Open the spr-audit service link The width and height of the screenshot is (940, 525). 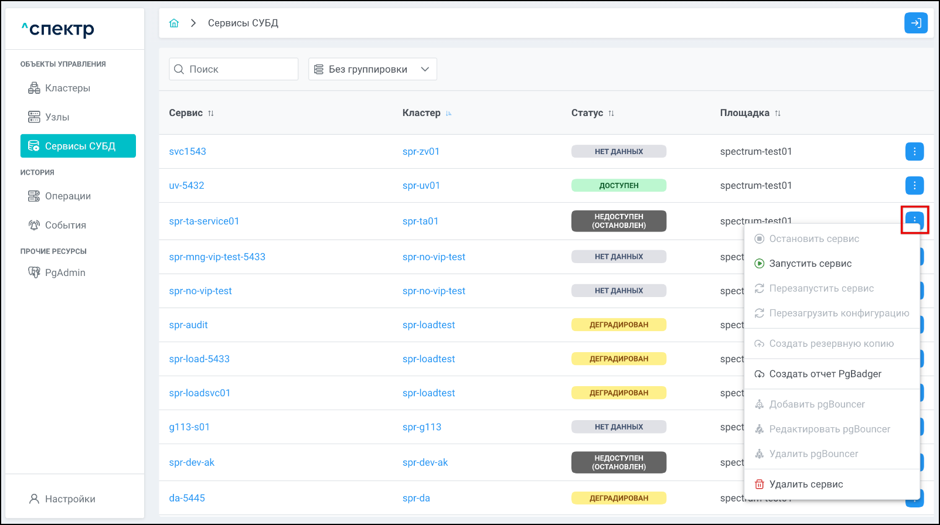coord(188,325)
